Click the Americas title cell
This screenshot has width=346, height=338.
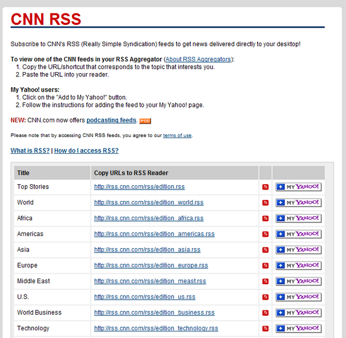52,234
